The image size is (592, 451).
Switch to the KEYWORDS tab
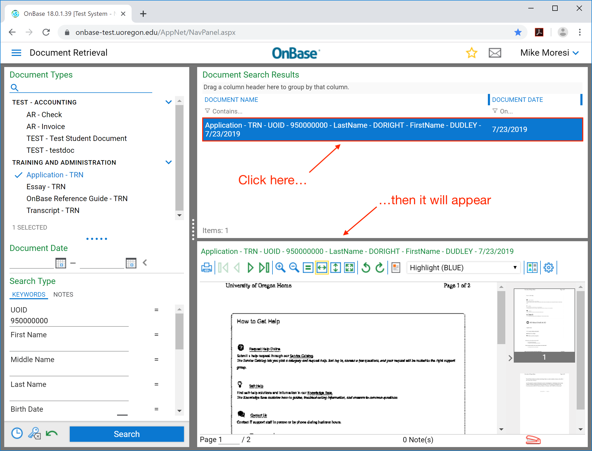29,295
